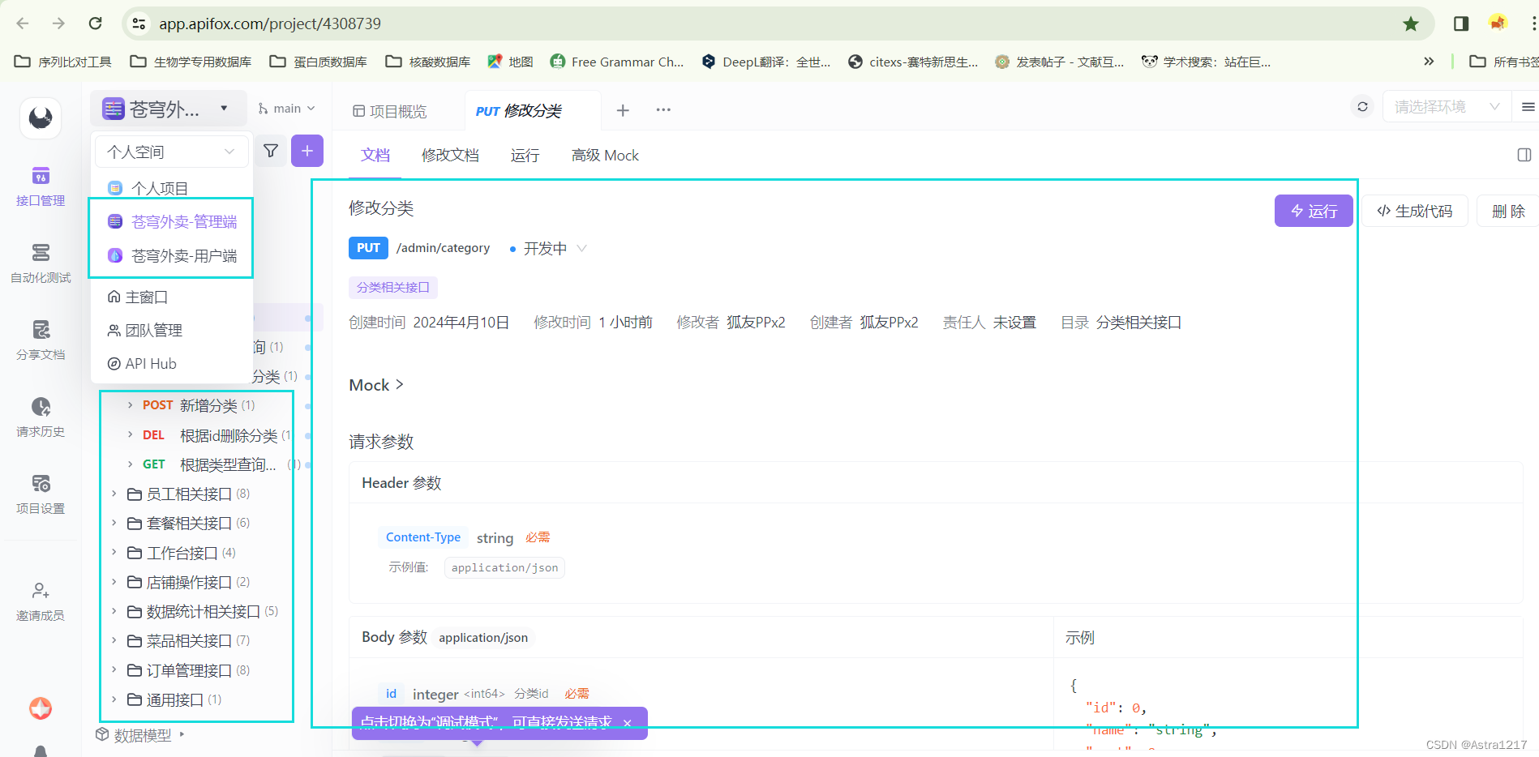1539x757 pixels.
Task: Open the 分享文档 sidebar section
Action: tap(41, 340)
